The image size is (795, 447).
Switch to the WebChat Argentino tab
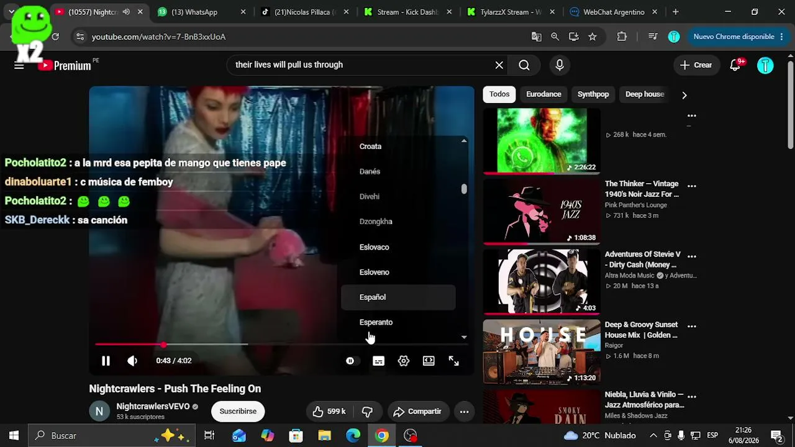[614, 12]
